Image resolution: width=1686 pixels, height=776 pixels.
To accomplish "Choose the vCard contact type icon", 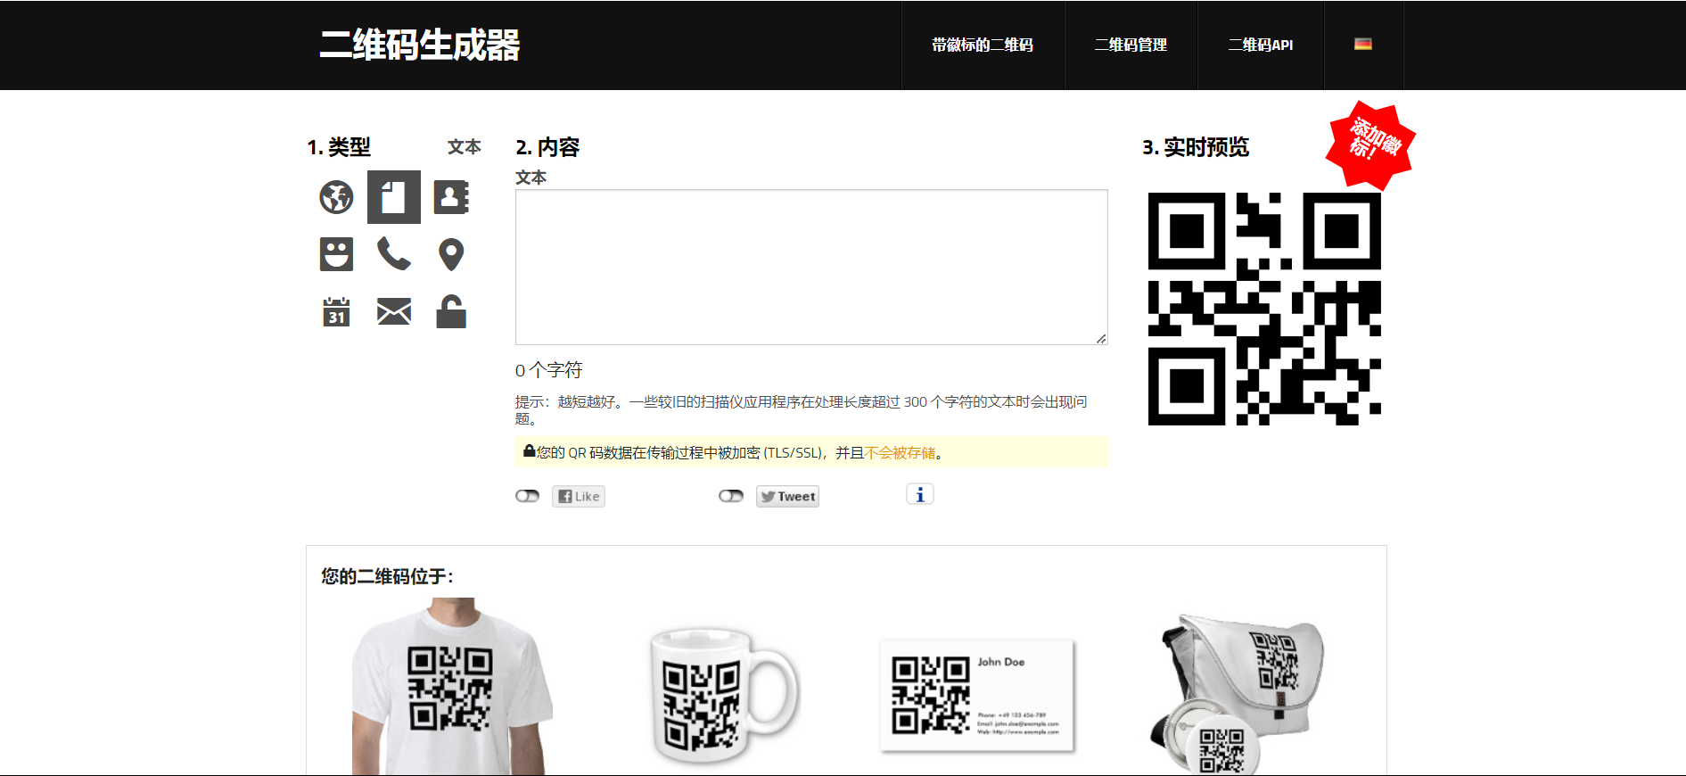I will click(x=451, y=197).
